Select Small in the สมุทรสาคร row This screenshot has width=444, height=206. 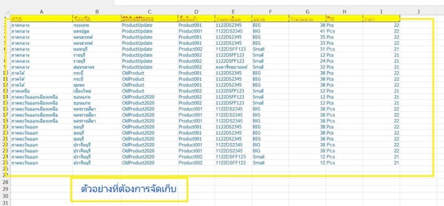click(x=270, y=67)
